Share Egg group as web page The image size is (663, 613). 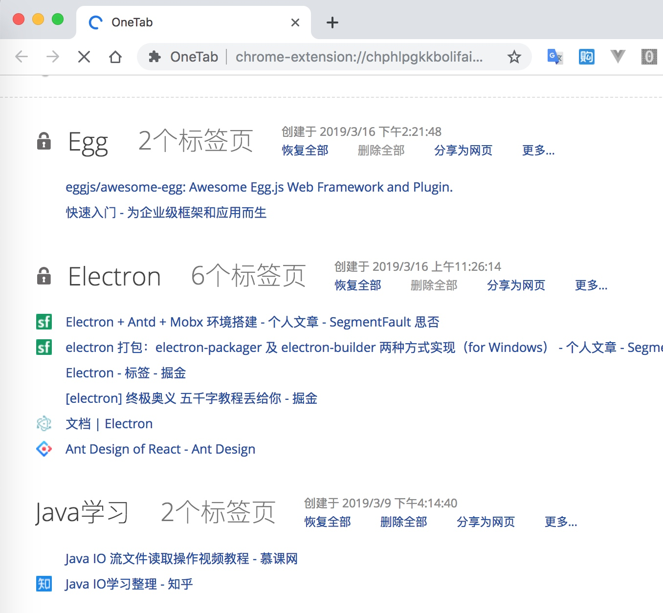pyautogui.click(x=464, y=150)
